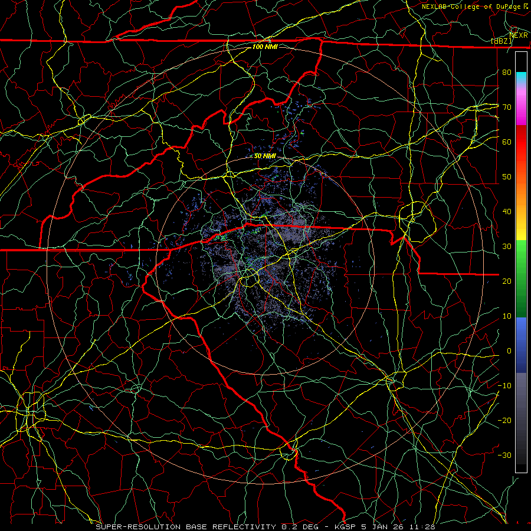The image size is (531, 531).
Task: Select the -30 value on dBZ scale
Action: point(504,455)
